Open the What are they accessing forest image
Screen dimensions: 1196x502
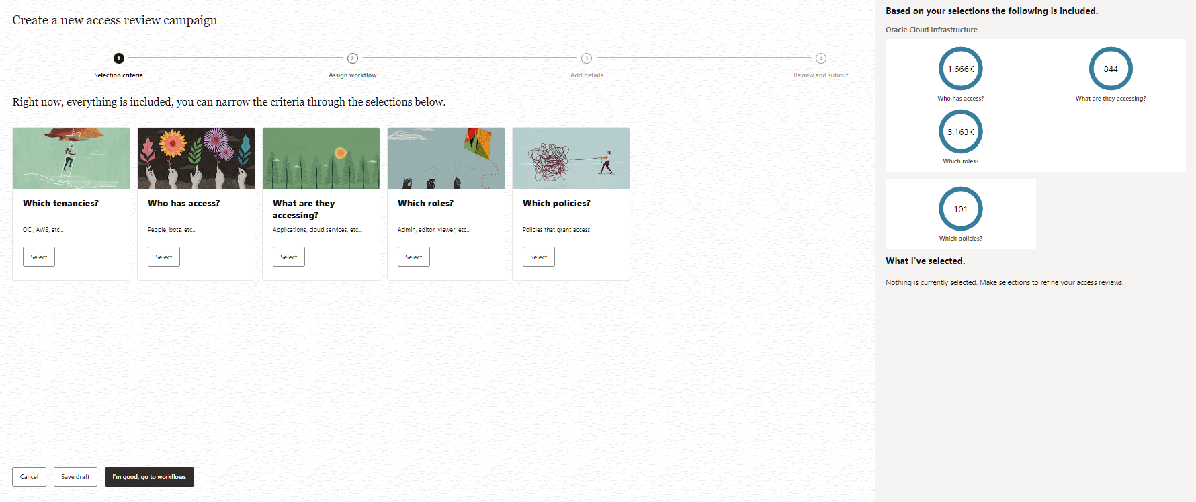click(321, 158)
